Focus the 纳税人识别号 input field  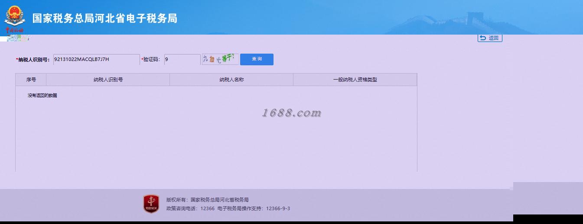point(96,59)
